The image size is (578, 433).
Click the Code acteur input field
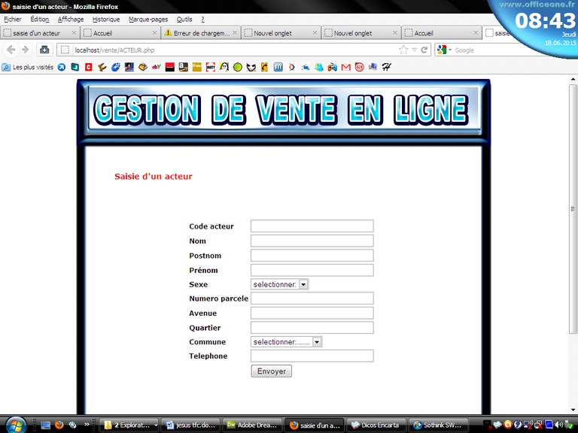(312, 226)
